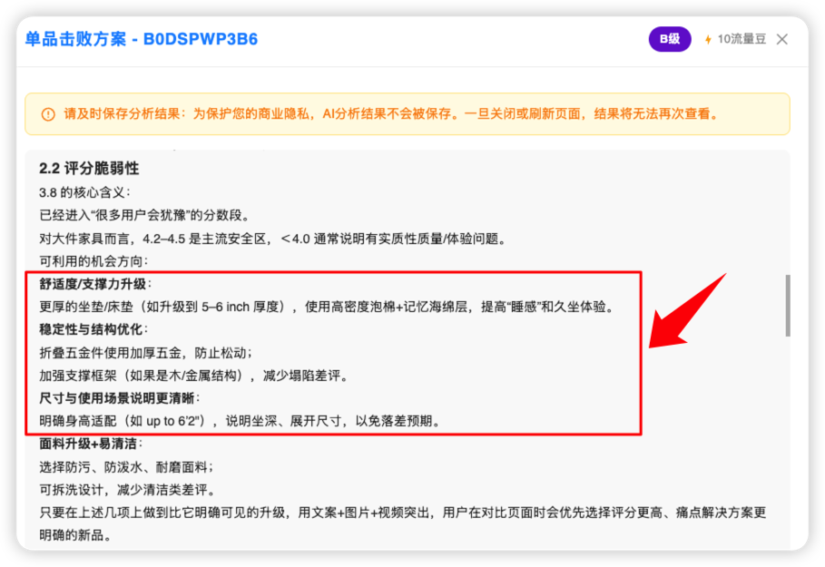Click the last line 明确的新品
The width and height of the screenshot is (825, 567).
[x=74, y=535]
